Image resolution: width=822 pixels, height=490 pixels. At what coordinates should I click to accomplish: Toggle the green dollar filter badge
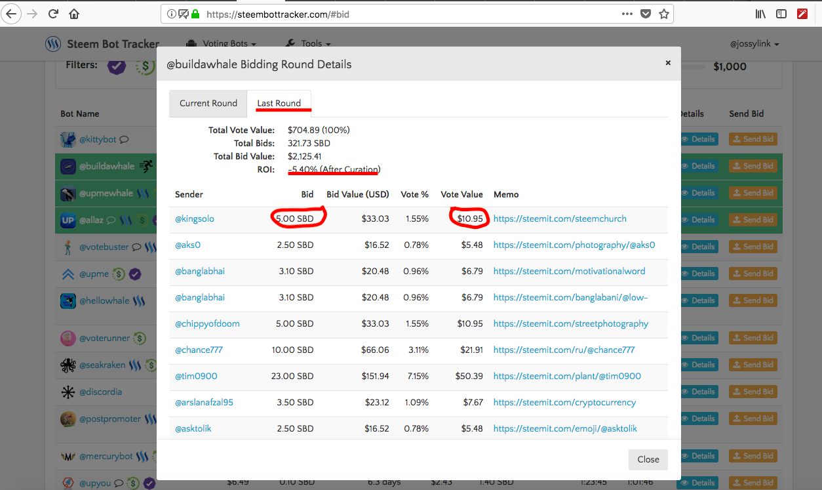point(144,66)
